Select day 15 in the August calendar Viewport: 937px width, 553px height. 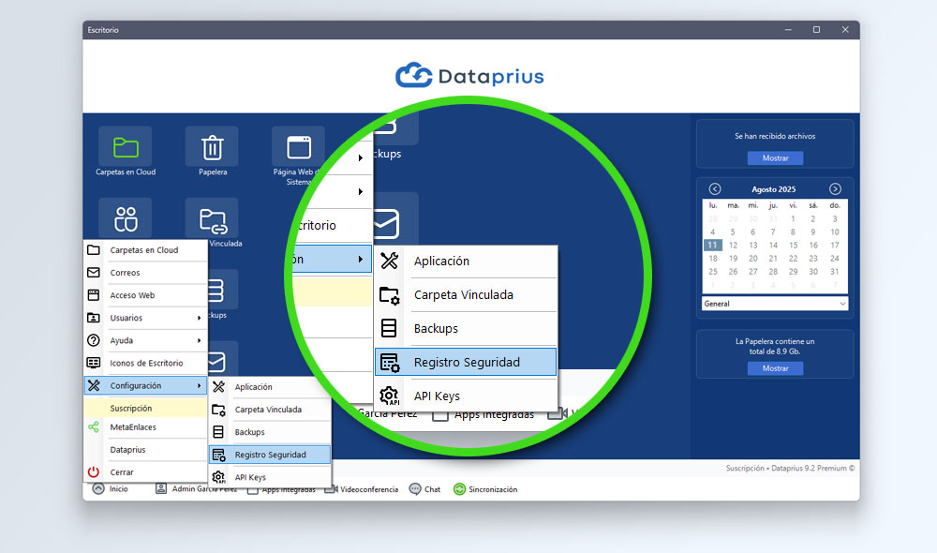(793, 246)
